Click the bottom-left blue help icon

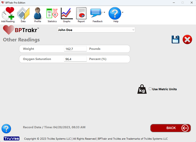pyautogui.click(x=6, y=129)
